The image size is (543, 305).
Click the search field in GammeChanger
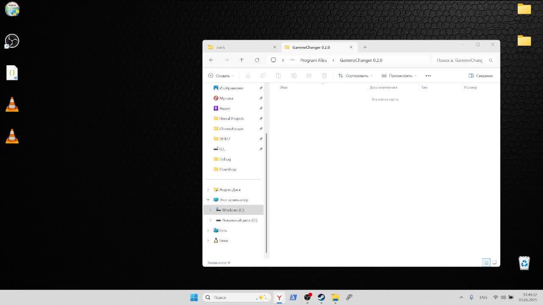coord(460,60)
